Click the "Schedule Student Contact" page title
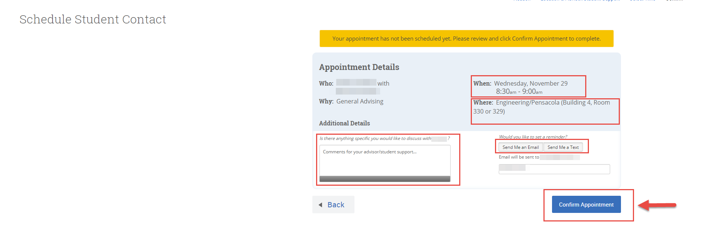This screenshot has width=719, height=233. pyautogui.click(x=93, y=19)
